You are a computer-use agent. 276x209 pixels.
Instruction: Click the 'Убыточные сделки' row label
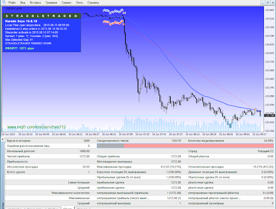[209, 177]
